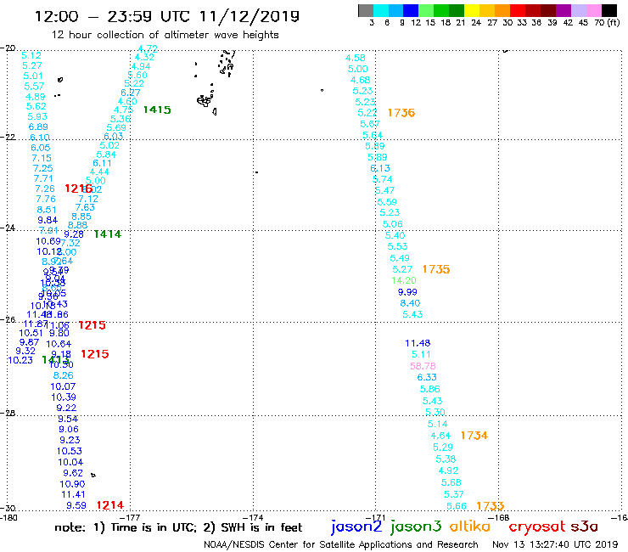Pick the black swatch at the legend end
This screenshot has width=628, height=552.
point(609,10)
